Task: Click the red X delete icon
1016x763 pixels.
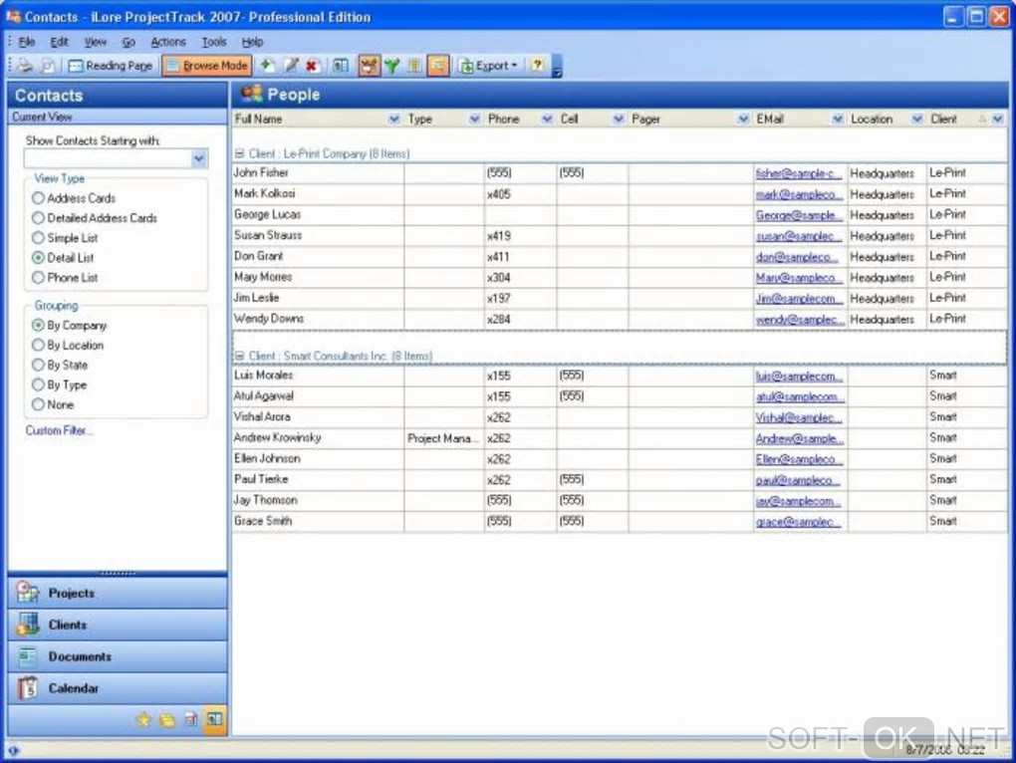Action: tap(313, 66)
